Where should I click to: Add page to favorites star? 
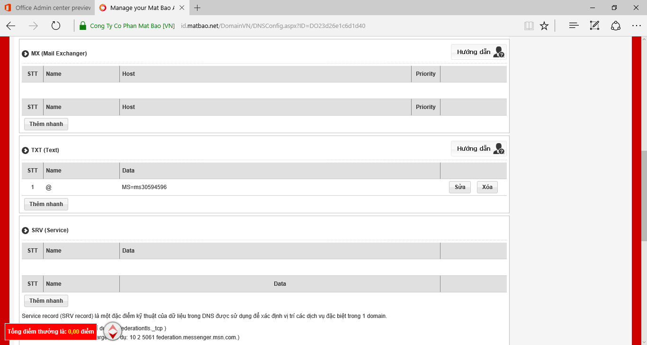click(544, 26)
